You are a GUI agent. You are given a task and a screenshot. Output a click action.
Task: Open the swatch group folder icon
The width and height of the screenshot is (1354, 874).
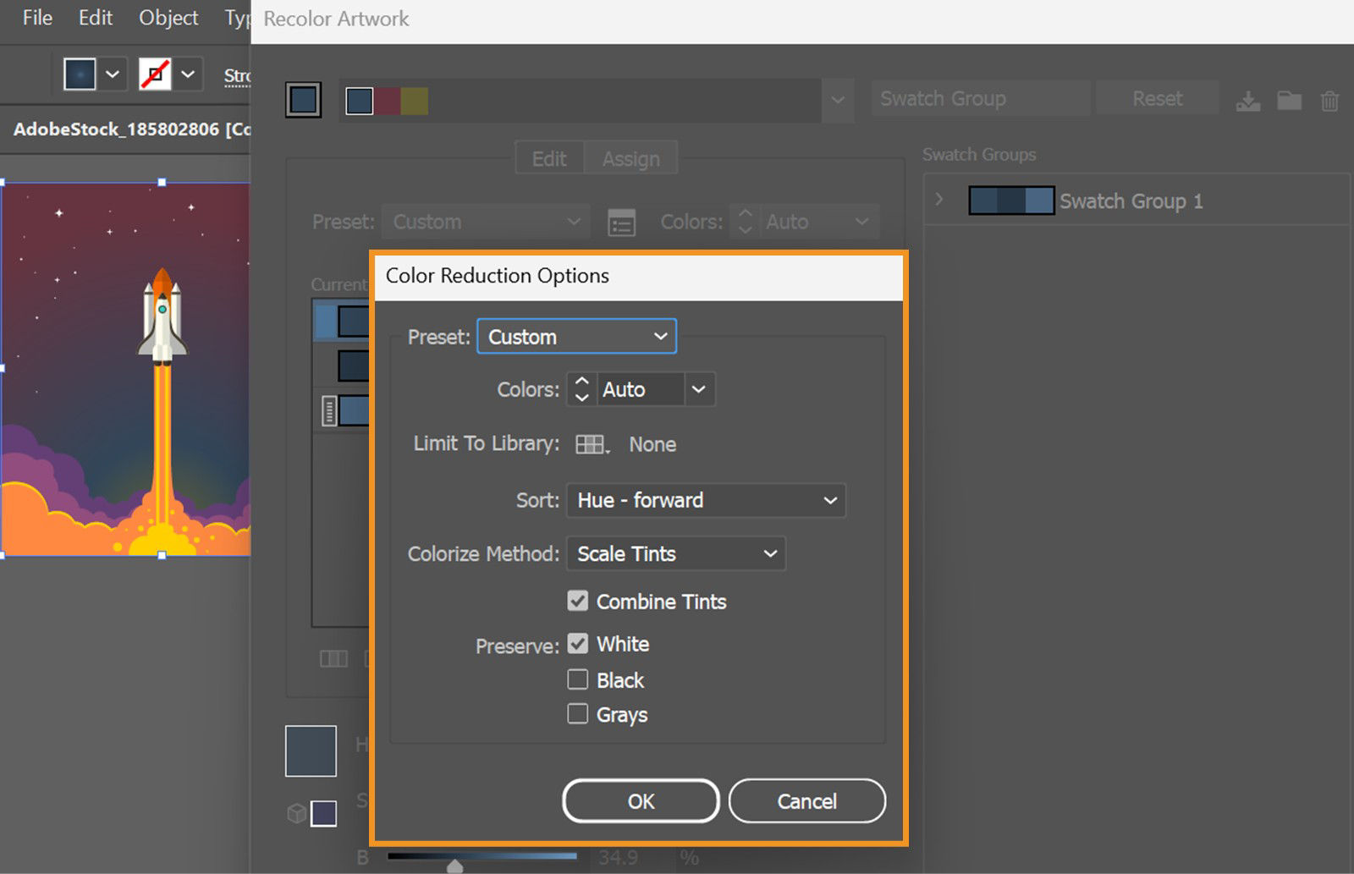pyautogui.click(x=1288, y=99)
